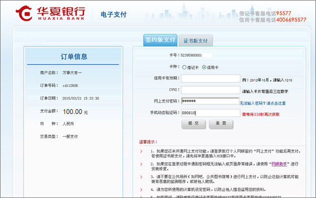Open the 无法输入密码?请点击这里 link

[x=263, y=103]
